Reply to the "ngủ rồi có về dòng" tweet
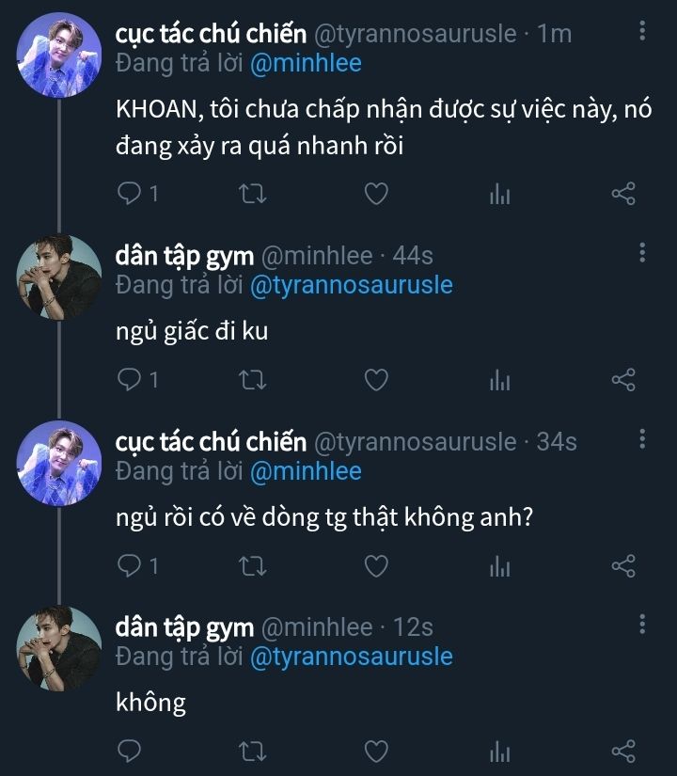 [129, 565]
